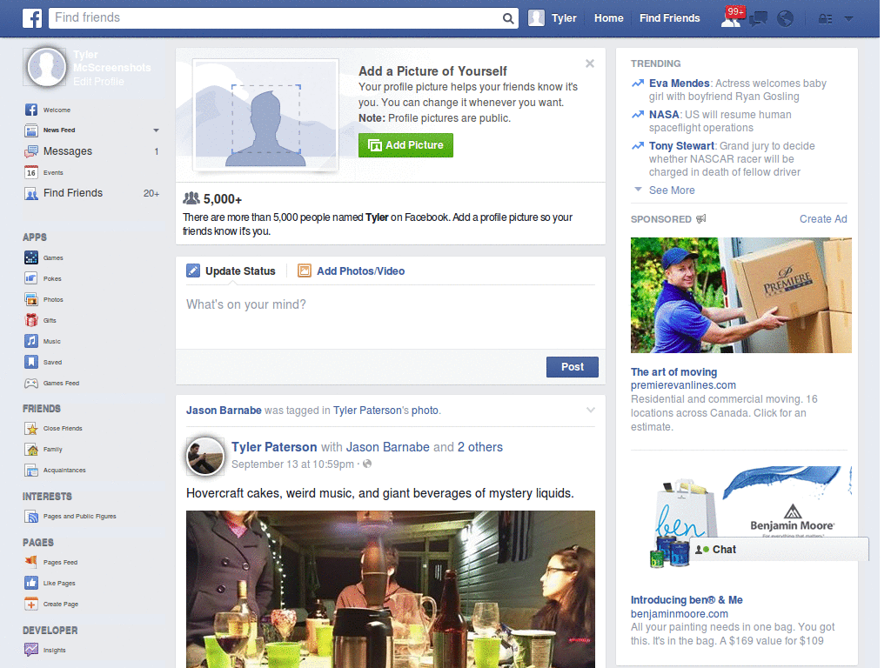The width and height of the screenshot is (891, 668).
Task: Open The art of moving ad link
Action: click(673, 372)
